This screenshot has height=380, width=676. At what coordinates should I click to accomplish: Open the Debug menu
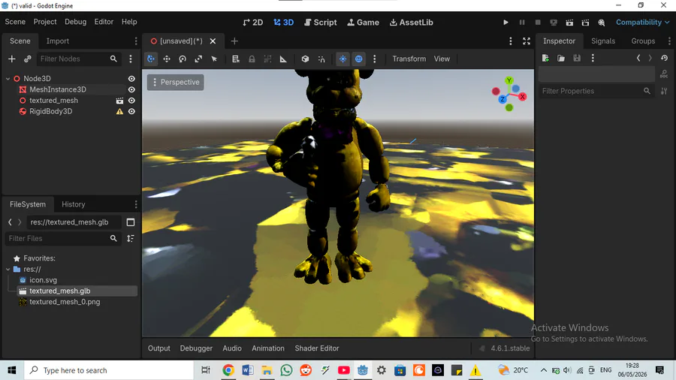[x=75, y=22]
